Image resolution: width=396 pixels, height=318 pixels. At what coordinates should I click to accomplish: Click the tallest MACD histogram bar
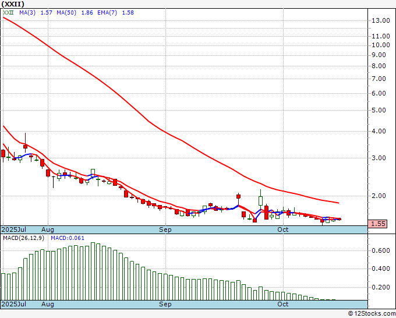pyautogui.click(x=93, y=271)
